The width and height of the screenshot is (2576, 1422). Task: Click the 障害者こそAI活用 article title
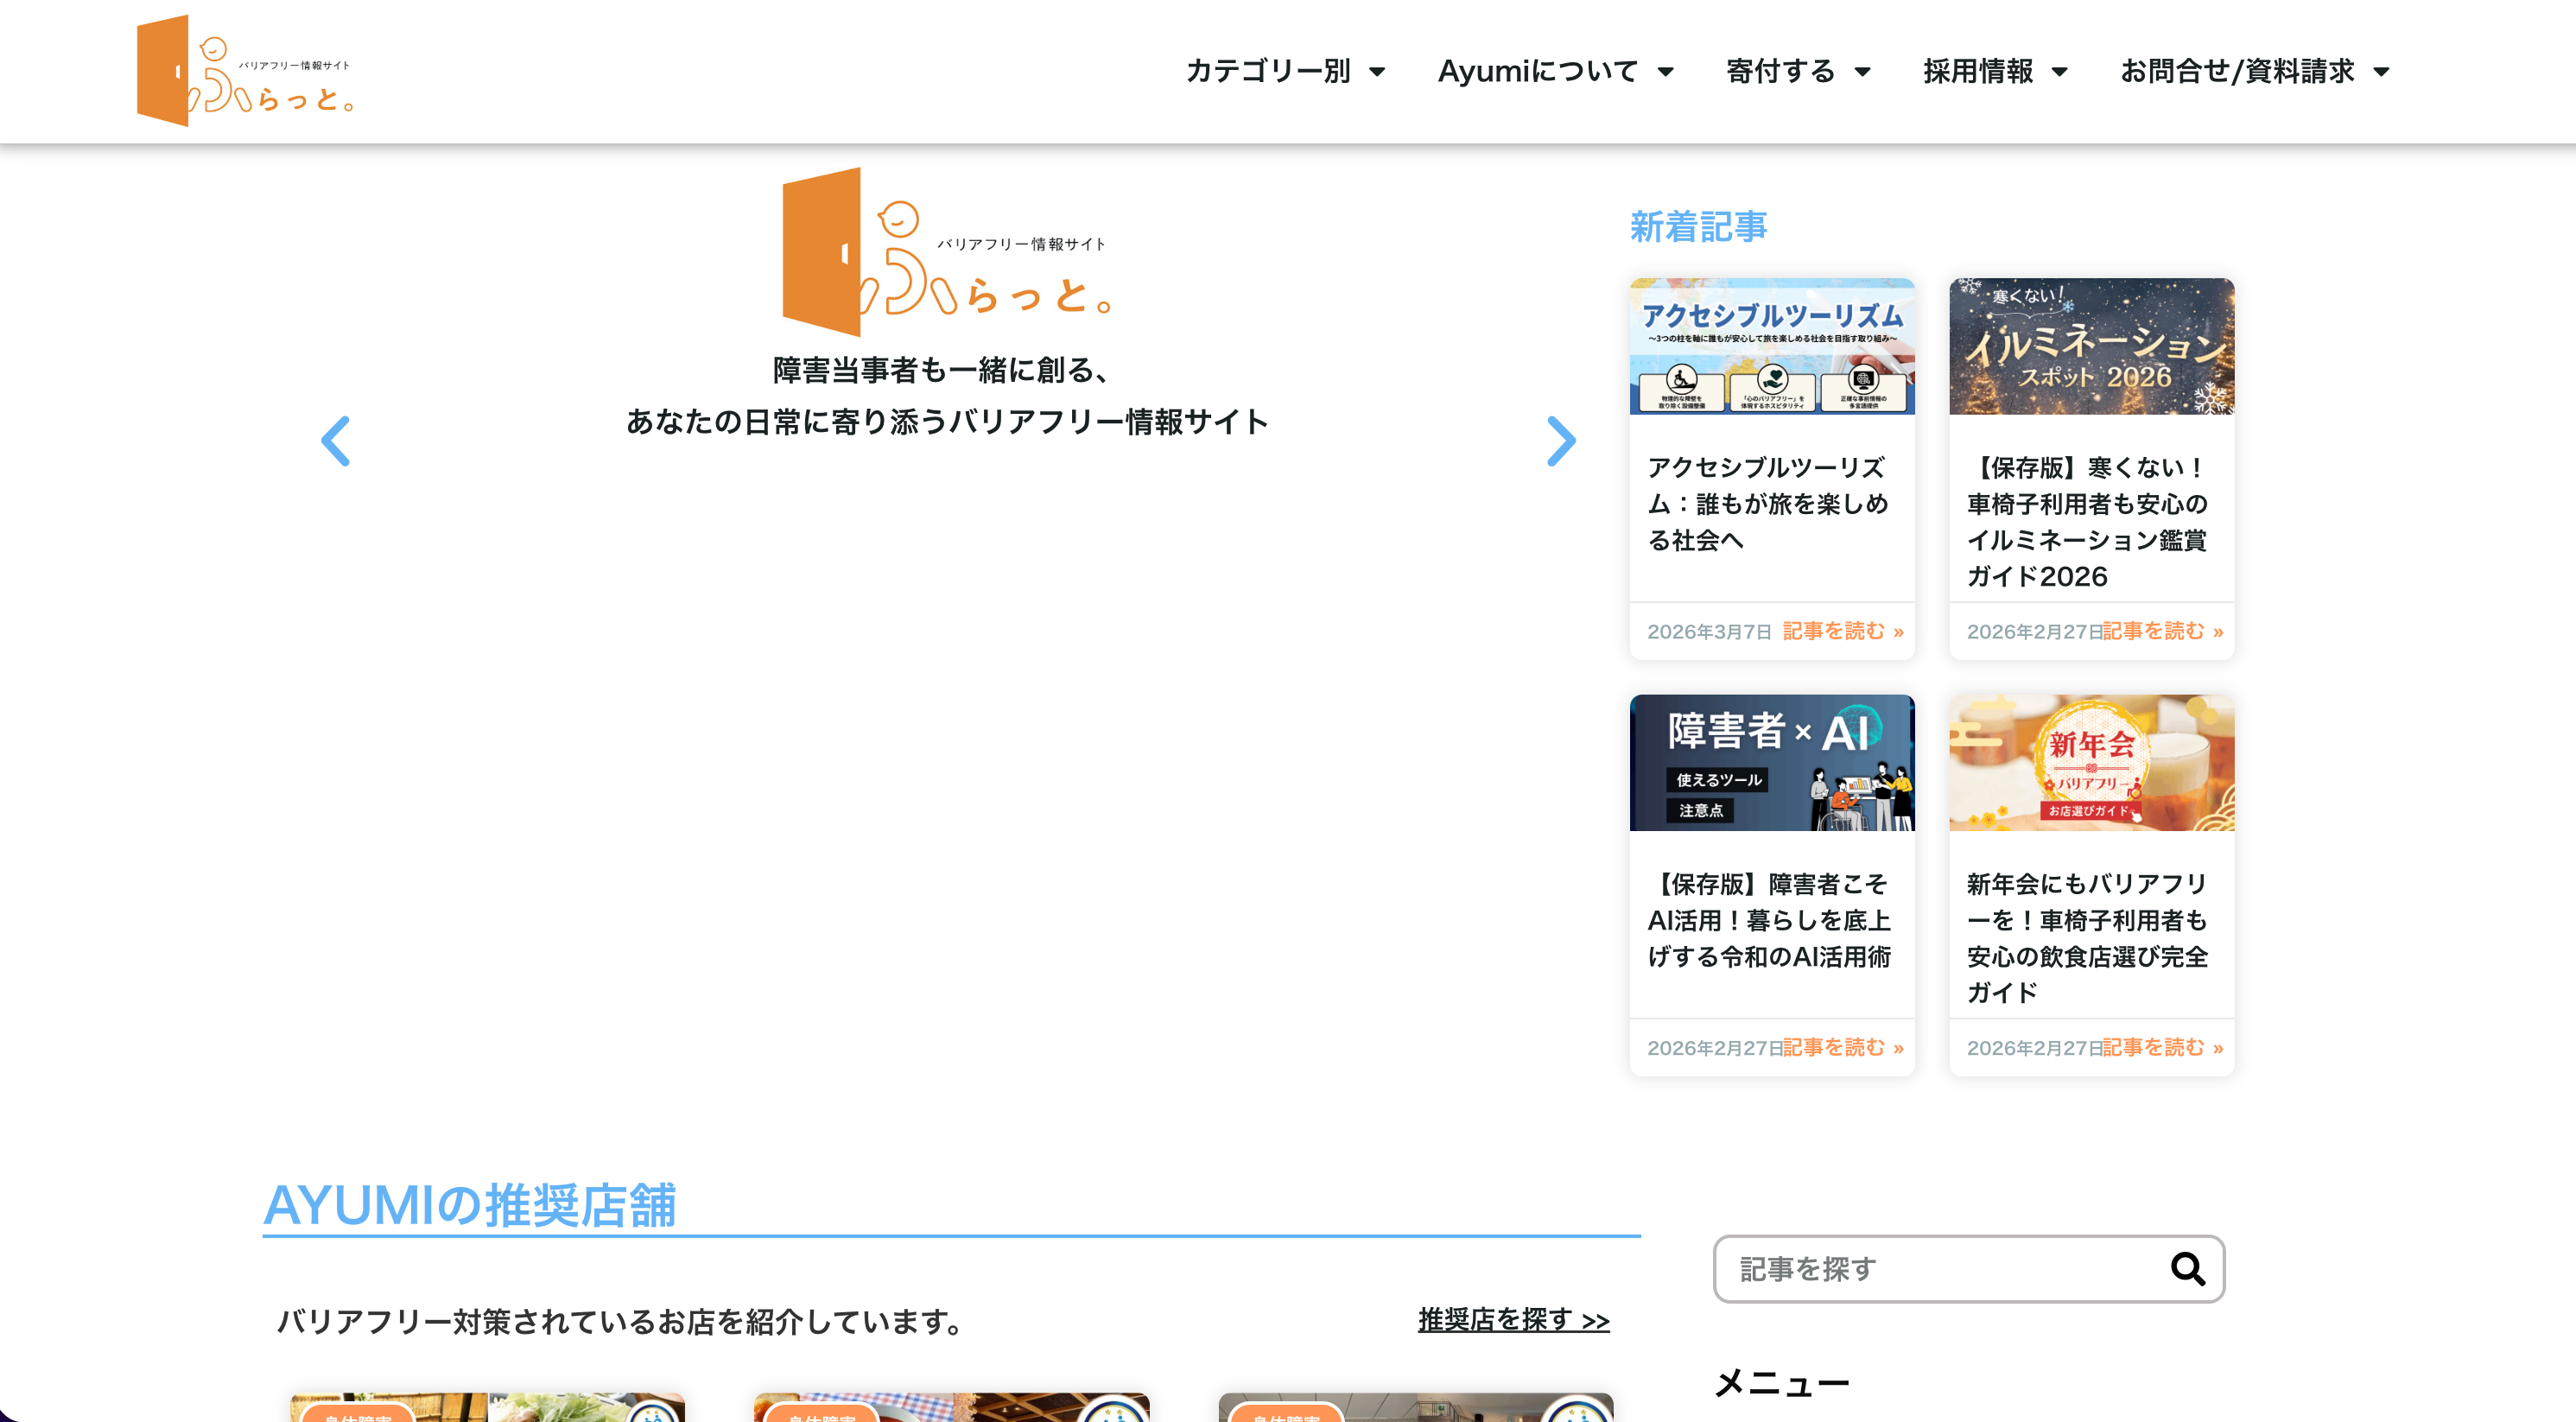(1769, 920)
